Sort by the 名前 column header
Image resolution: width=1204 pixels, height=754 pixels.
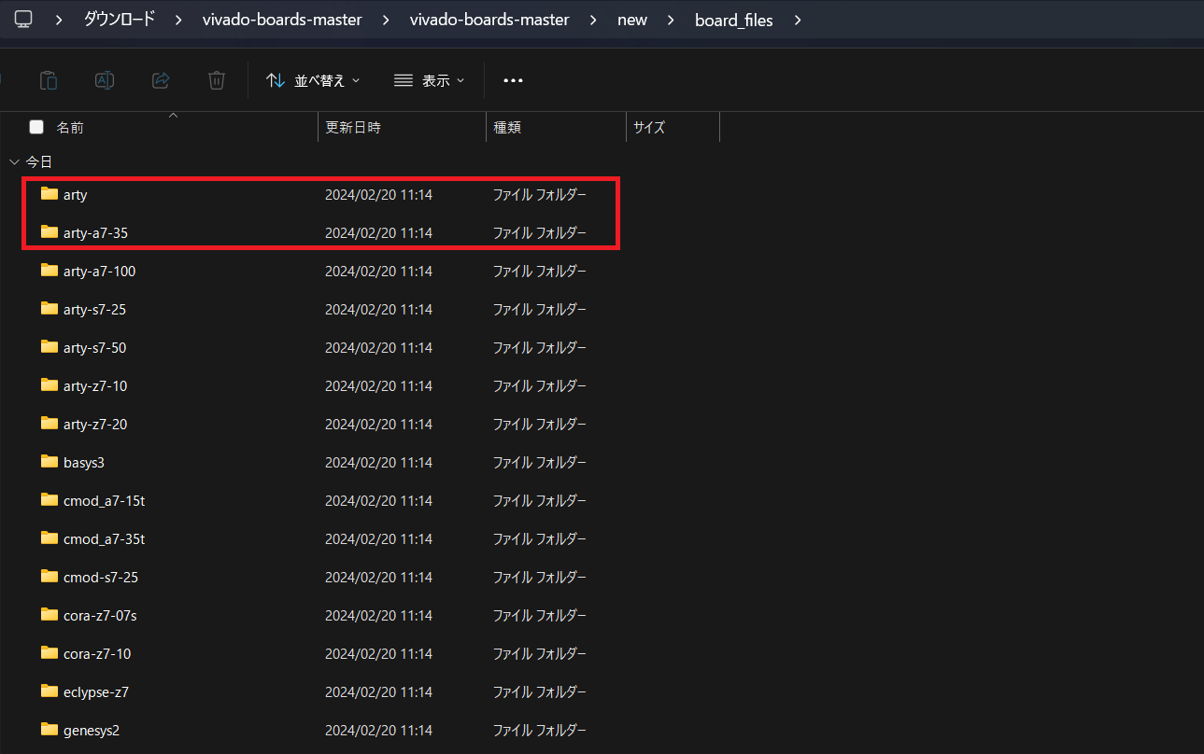click(x=70, y=127)
